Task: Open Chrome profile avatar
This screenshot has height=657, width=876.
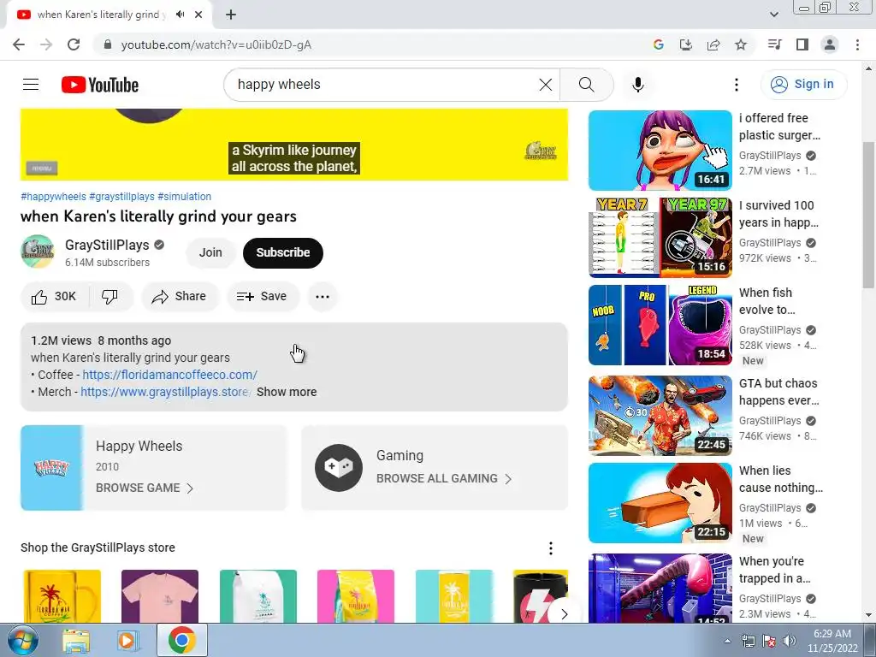Action: point(830,44)
